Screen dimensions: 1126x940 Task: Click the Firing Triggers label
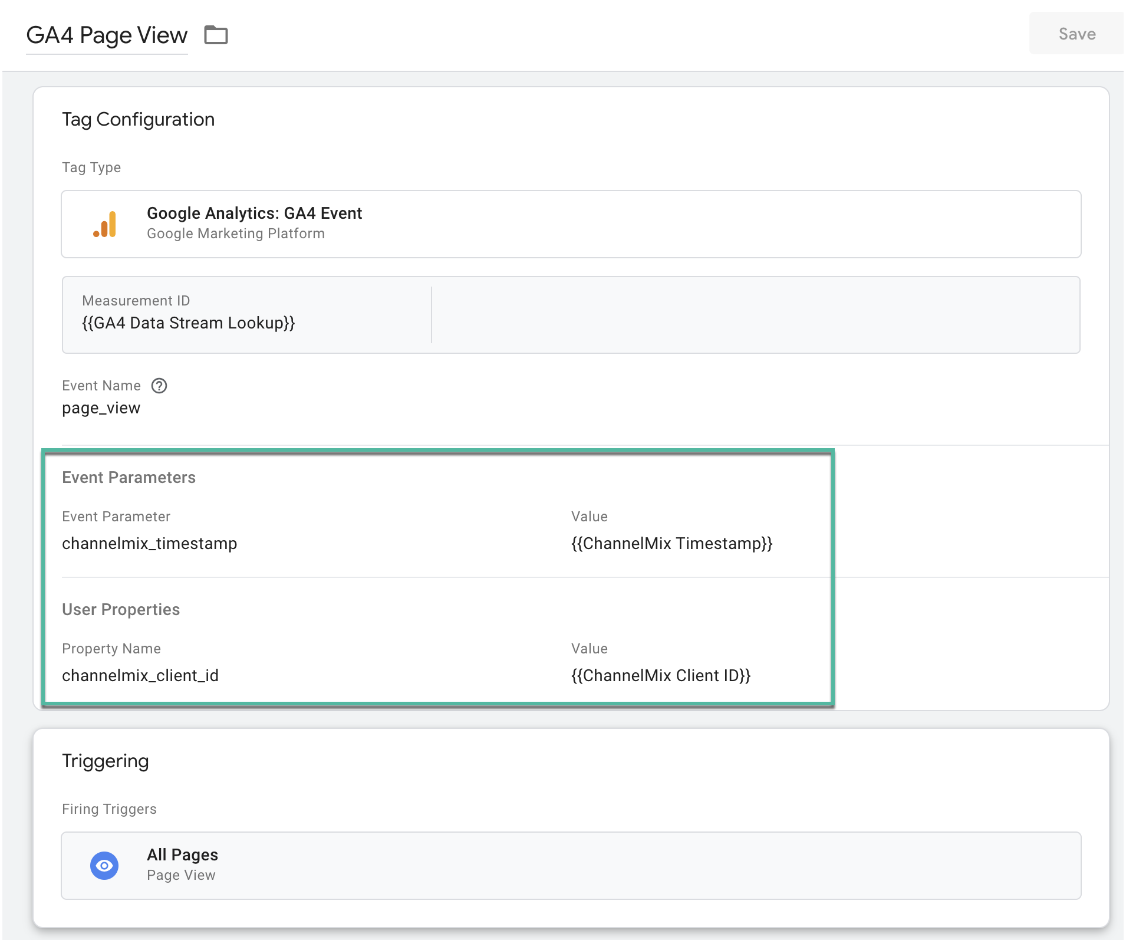109,809
